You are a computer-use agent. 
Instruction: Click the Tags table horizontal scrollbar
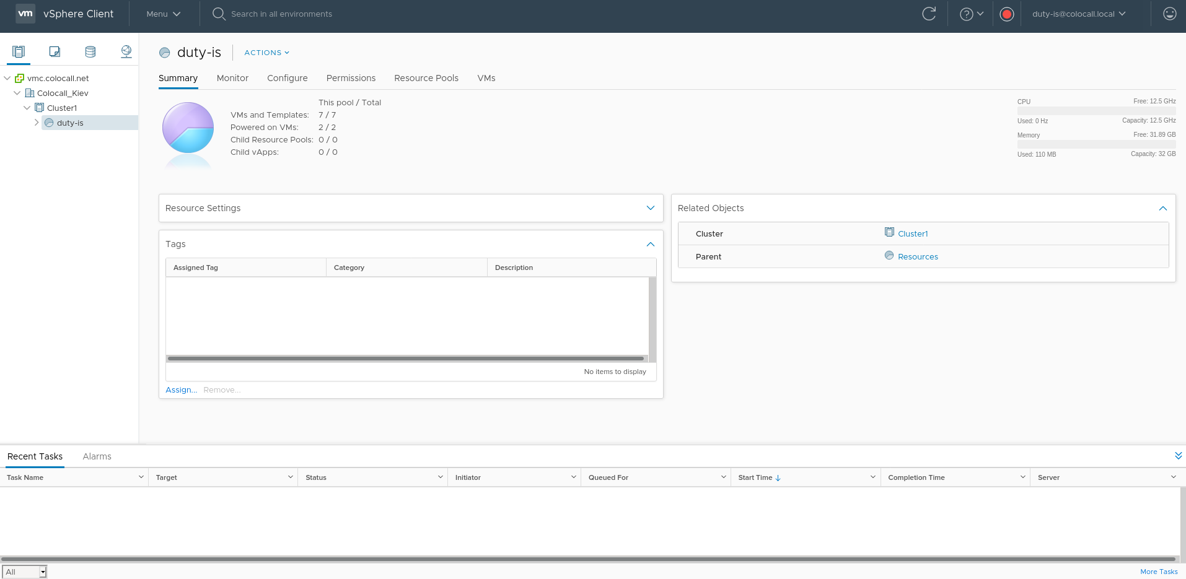click(x=406, y=359)
